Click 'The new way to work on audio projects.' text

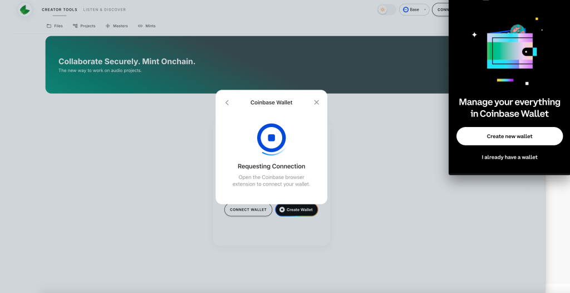click(100, 71)
